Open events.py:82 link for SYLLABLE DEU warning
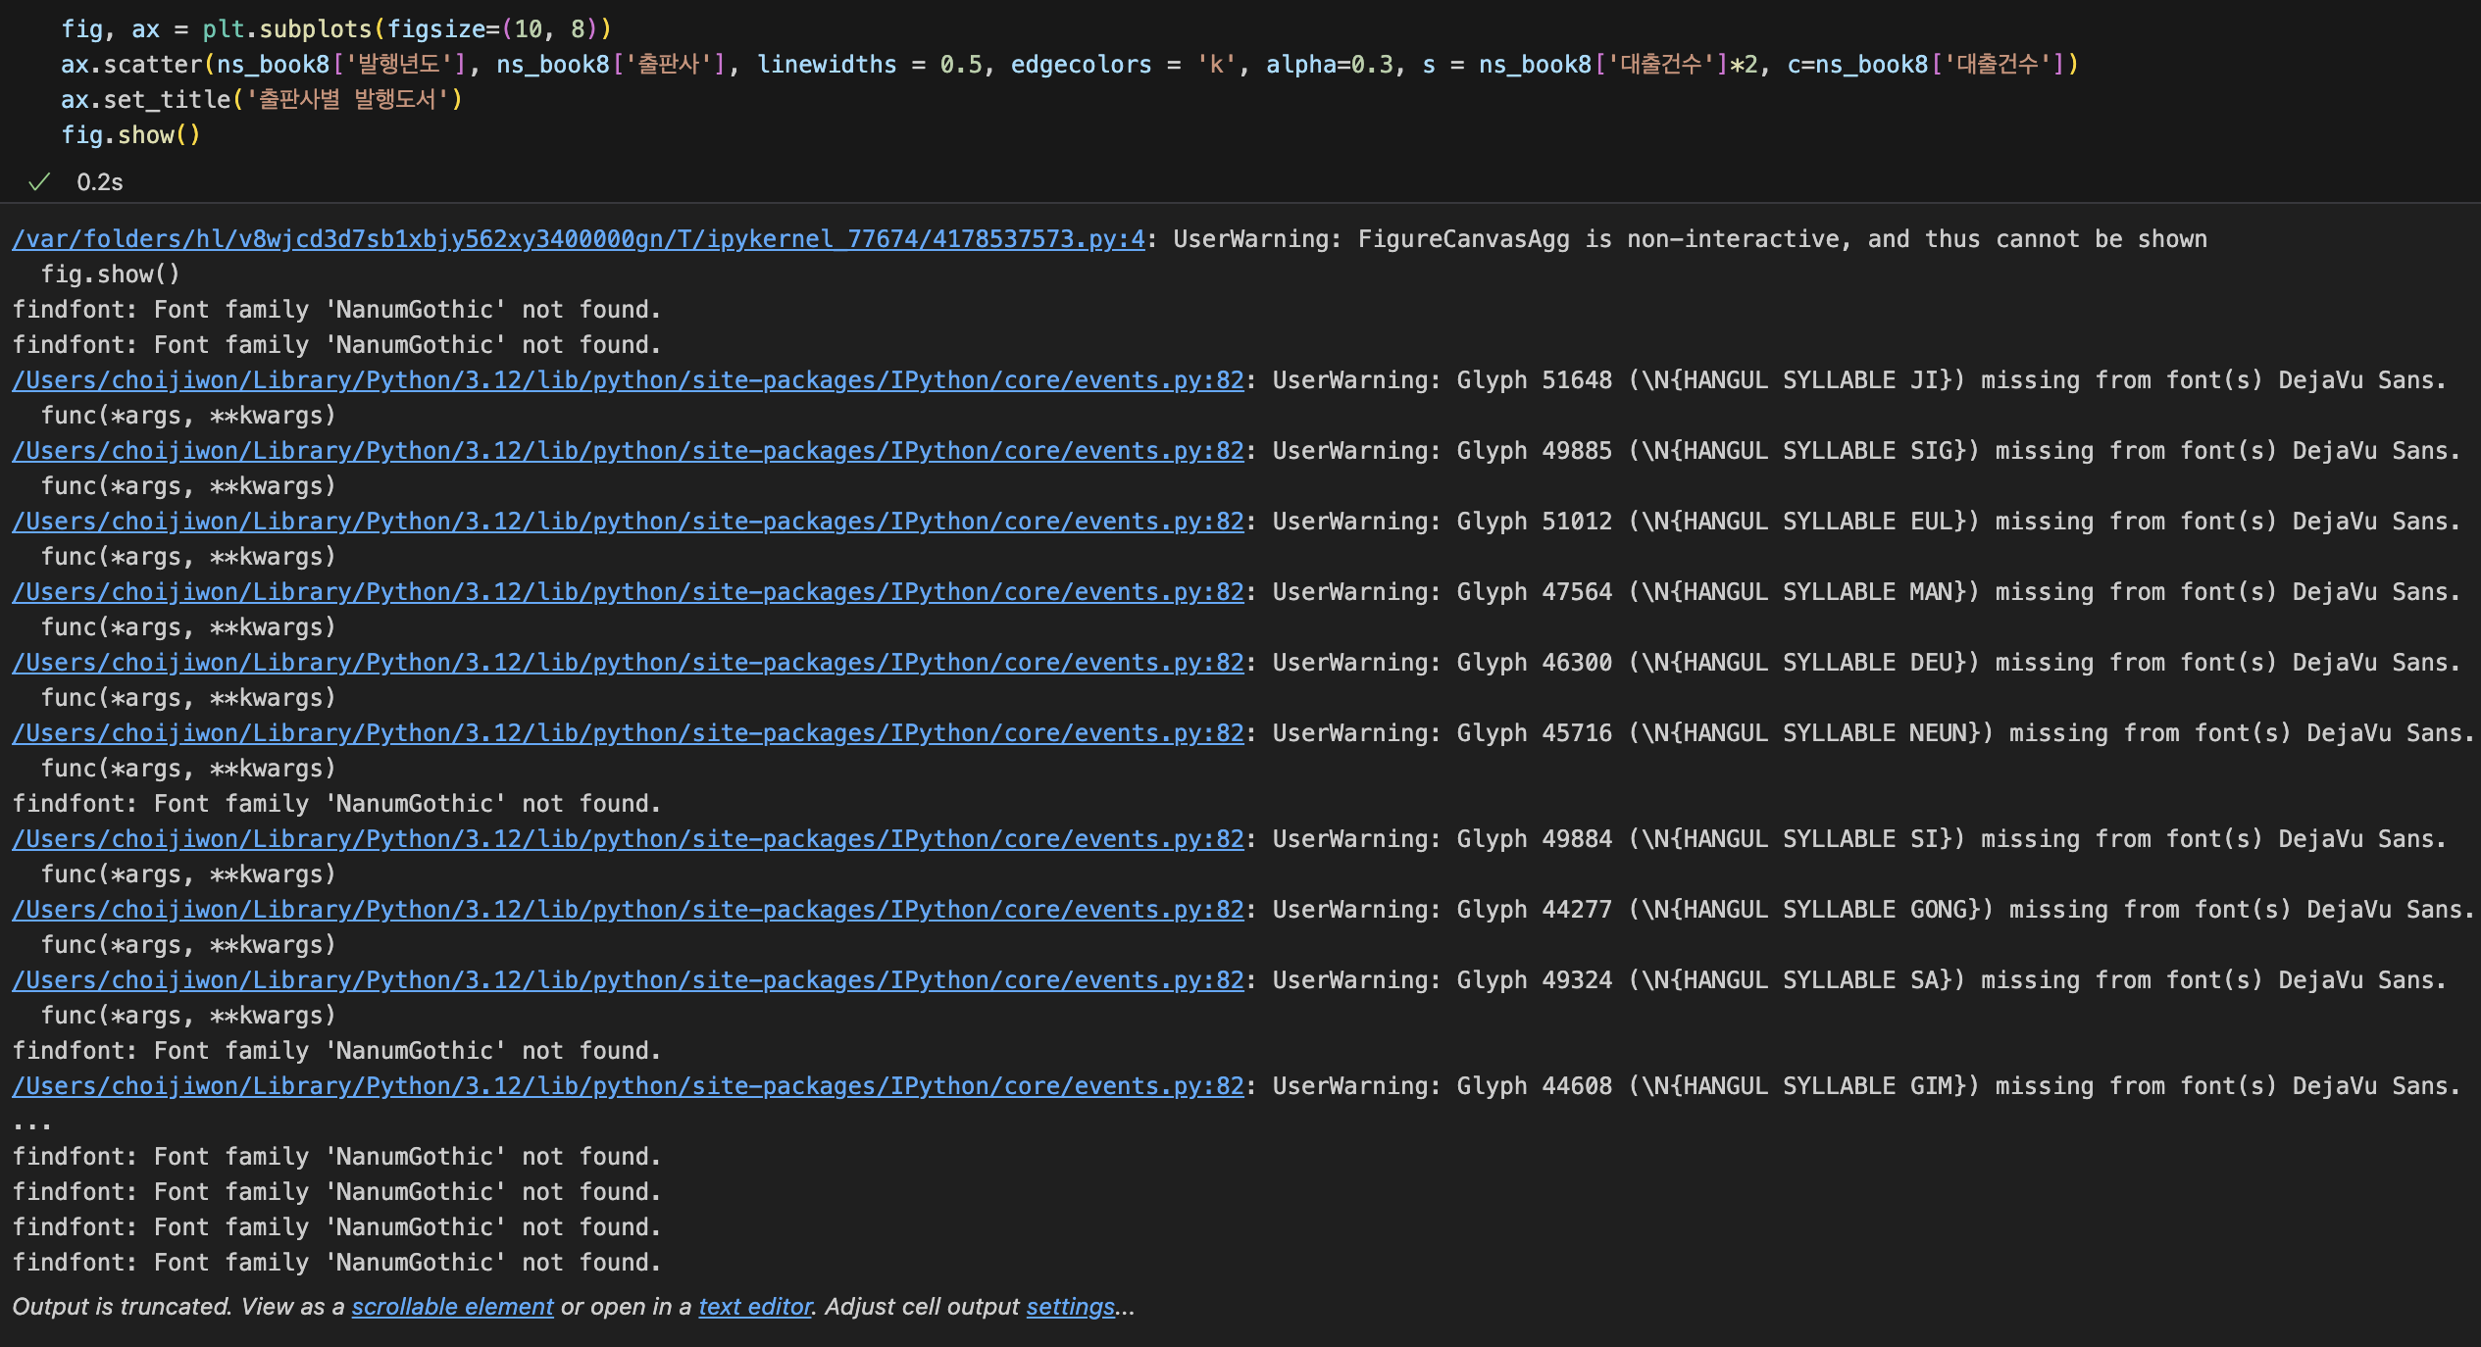Screen dimensions: 2481x1347 [628, 663]
